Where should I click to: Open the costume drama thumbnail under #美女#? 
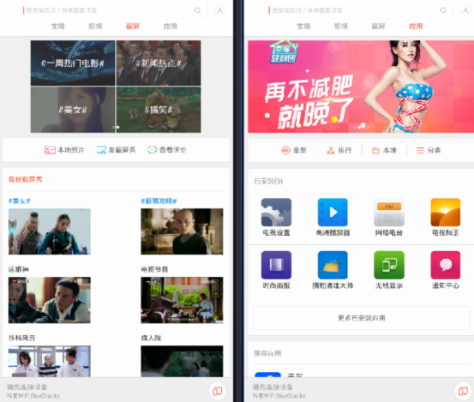tap(50, 231)
